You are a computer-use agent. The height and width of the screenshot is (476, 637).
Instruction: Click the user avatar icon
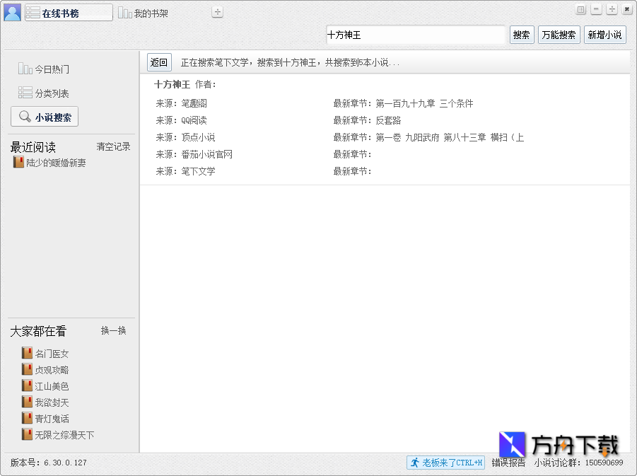[12, 12]
